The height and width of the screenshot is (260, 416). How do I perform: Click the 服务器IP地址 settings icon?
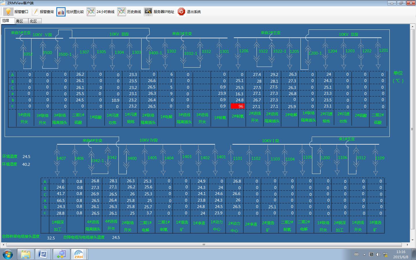[148, 12]
